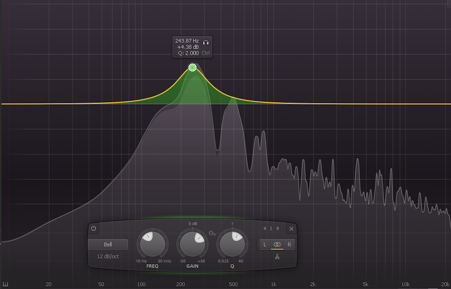
Task: Go to the previous band with left arrow
Action: 264,229
